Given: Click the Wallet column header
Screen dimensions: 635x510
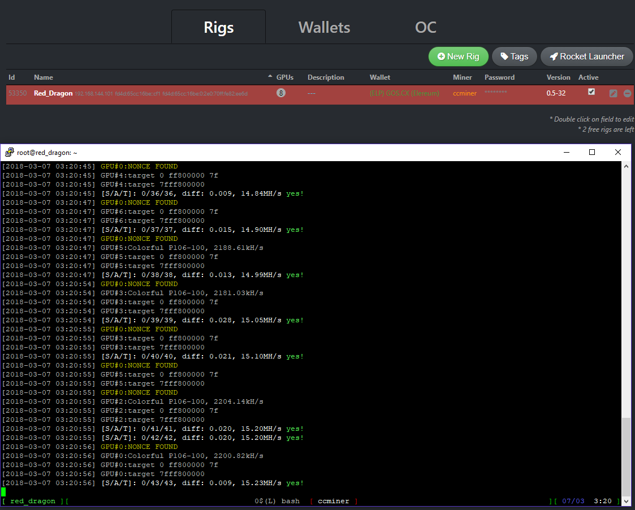Looking at the screenshot, I should [380, 77].
